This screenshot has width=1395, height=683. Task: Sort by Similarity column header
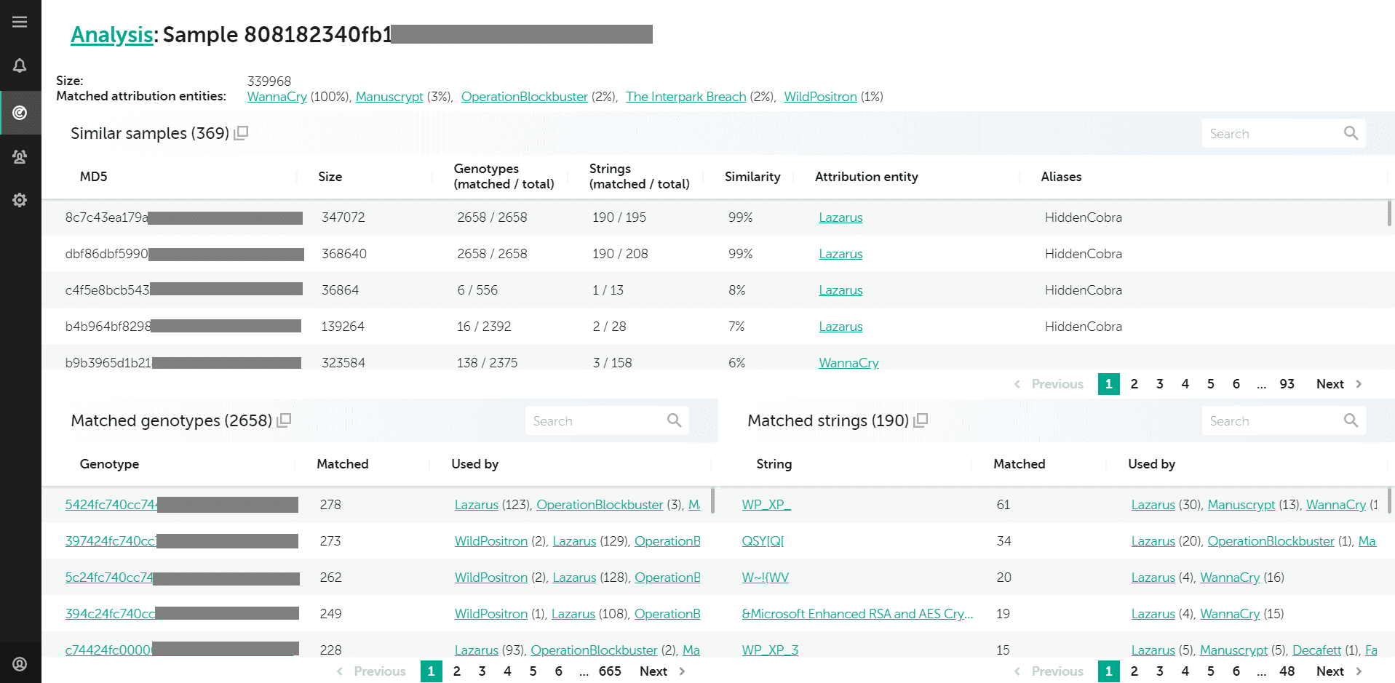[752, 177]
